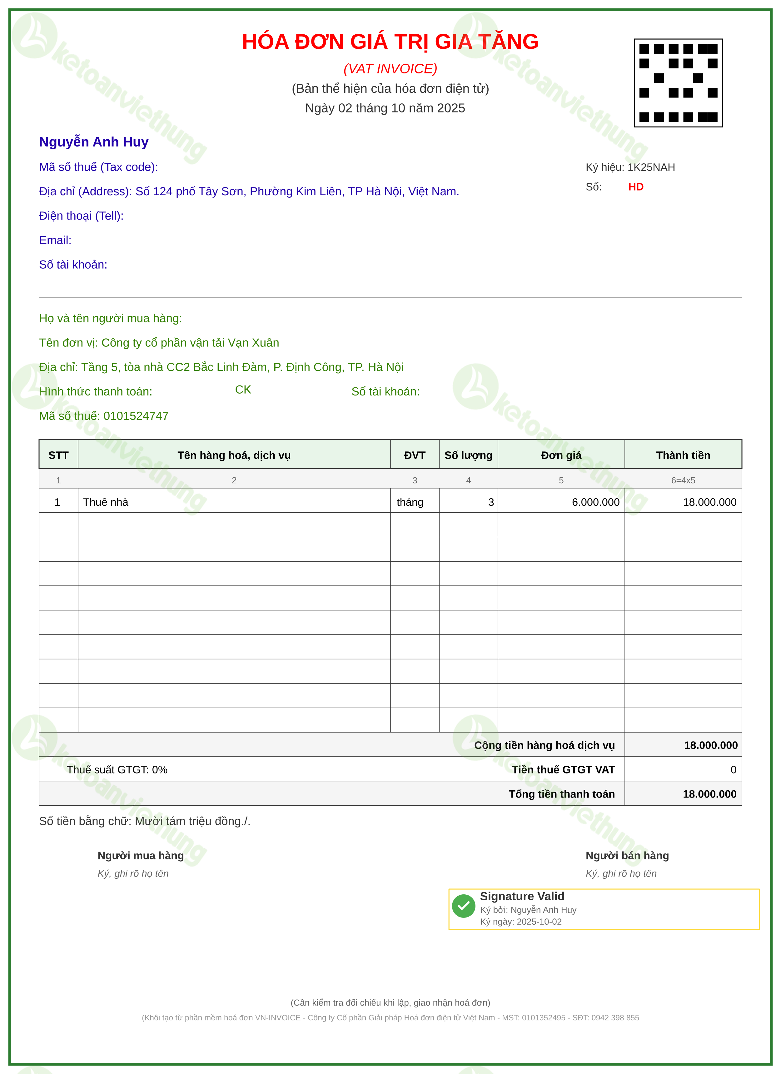Click the bold blue seller name "Nguyễn Anh Huy"

click(94, 142)
